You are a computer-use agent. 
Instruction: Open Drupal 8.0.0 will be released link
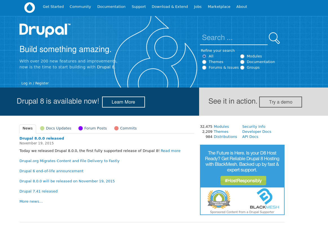(x=67, y=181)
